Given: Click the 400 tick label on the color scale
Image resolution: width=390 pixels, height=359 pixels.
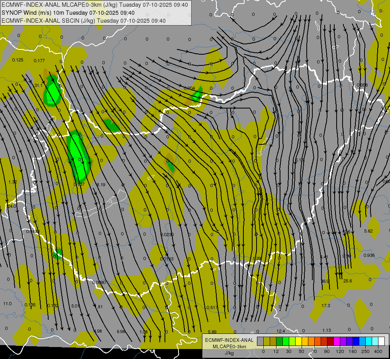Looking at the screenshot, I should click(x=378, y=351).
